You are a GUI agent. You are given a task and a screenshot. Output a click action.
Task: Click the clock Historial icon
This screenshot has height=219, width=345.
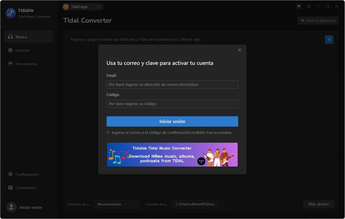coord(10,50)
